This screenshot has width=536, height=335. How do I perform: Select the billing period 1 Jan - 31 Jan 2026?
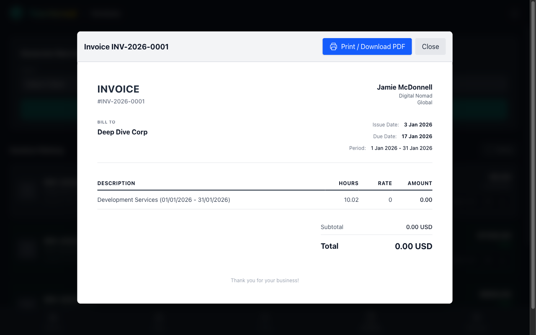(x=401, y=148)
